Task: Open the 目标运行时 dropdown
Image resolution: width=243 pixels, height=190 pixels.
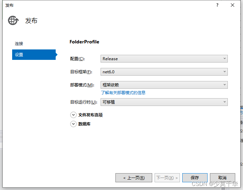Action: click(x=164, y=102)
